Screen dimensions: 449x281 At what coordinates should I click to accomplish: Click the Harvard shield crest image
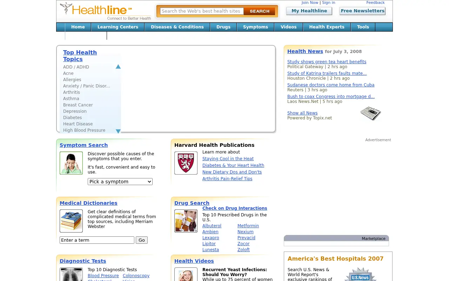click(186, 163)
